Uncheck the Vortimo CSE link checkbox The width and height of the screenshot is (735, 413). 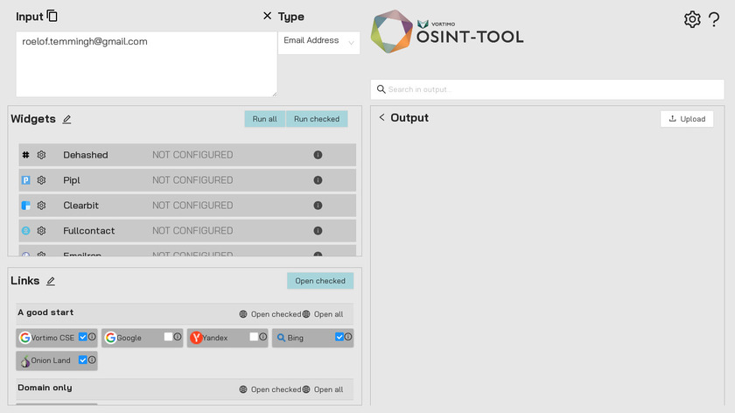point(82,337)
